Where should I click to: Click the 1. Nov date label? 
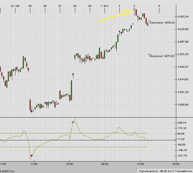tap(104, 6)
